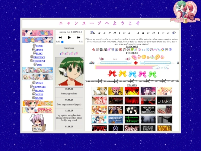The width and height of the screenshot is (201, 151).
Task: Click the POSTAL 2 stamp
Action: pos(116,110)
